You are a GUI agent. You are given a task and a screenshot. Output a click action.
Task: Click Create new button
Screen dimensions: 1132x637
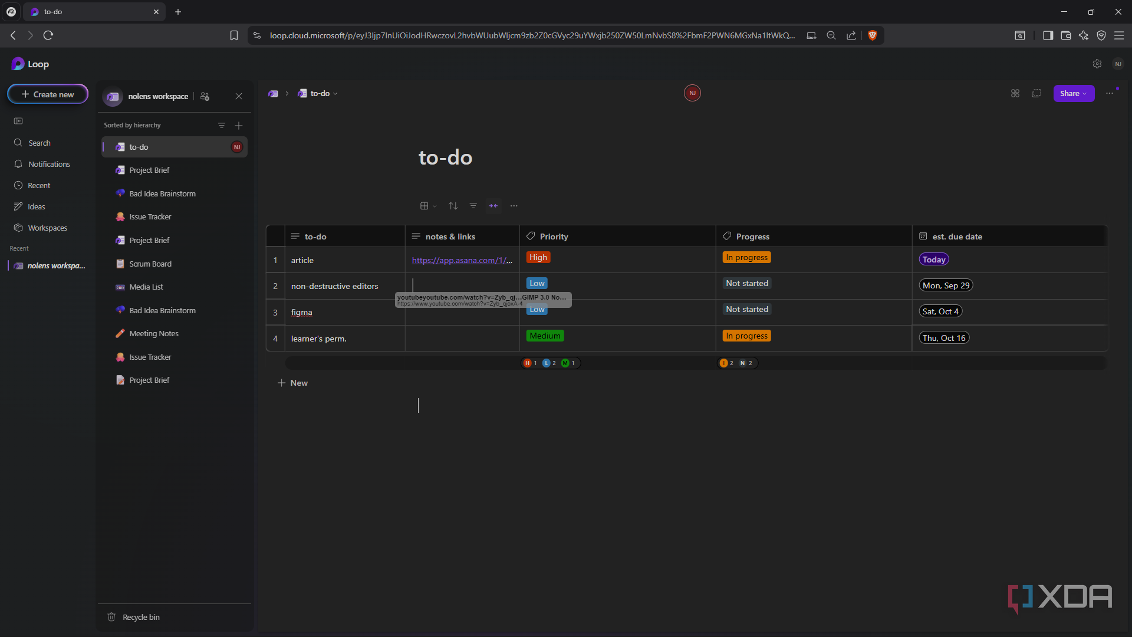click(48, 94)
